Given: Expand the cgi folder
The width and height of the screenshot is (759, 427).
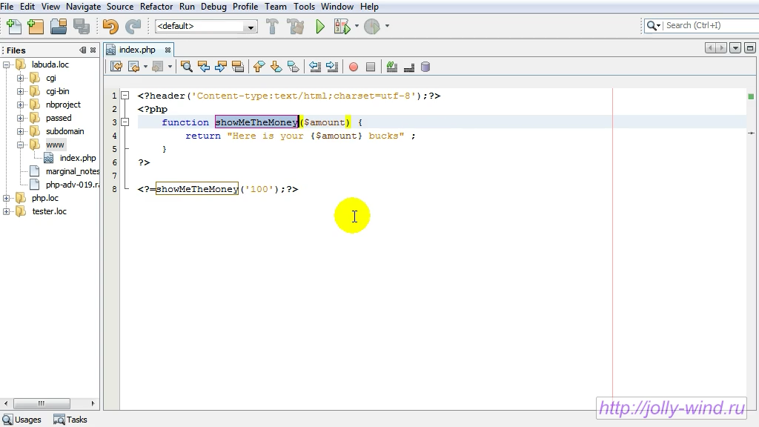Looking at the screenshot, I should (x=20, y=78).
